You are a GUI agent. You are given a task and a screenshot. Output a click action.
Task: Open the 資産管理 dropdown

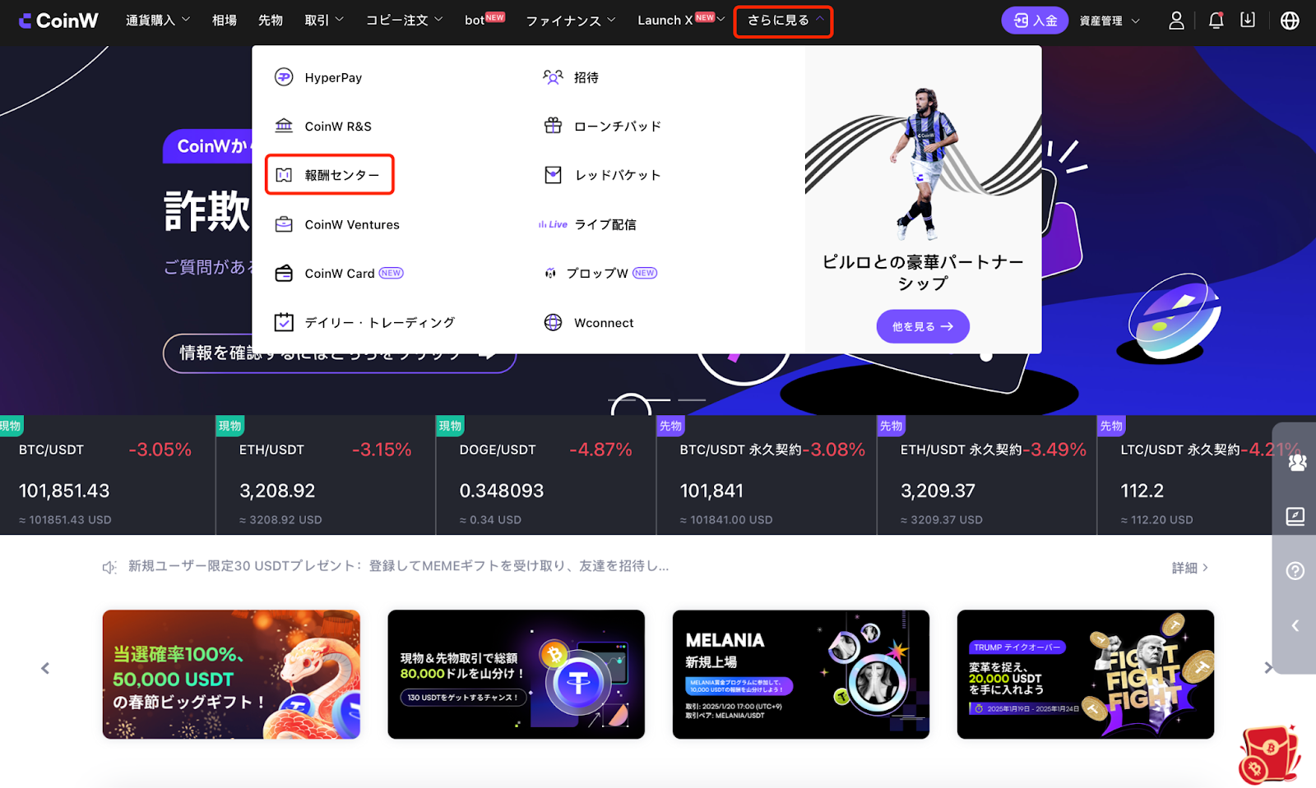pos(1110,21)
